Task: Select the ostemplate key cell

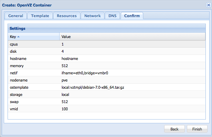Action: coord(34,87)
